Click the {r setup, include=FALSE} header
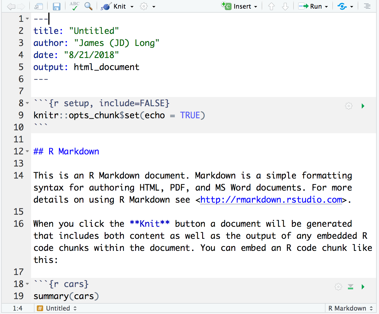This screenshot has width=379, height=314. point(102,103)
